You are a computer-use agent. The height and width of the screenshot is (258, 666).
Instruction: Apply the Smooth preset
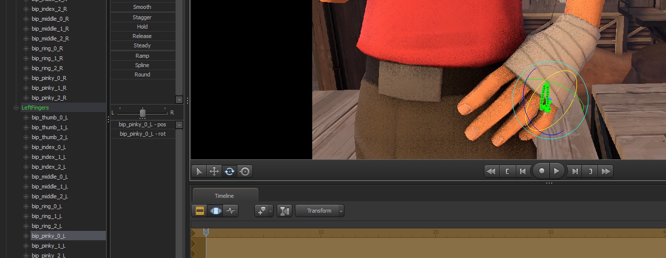tap(143, 7)
